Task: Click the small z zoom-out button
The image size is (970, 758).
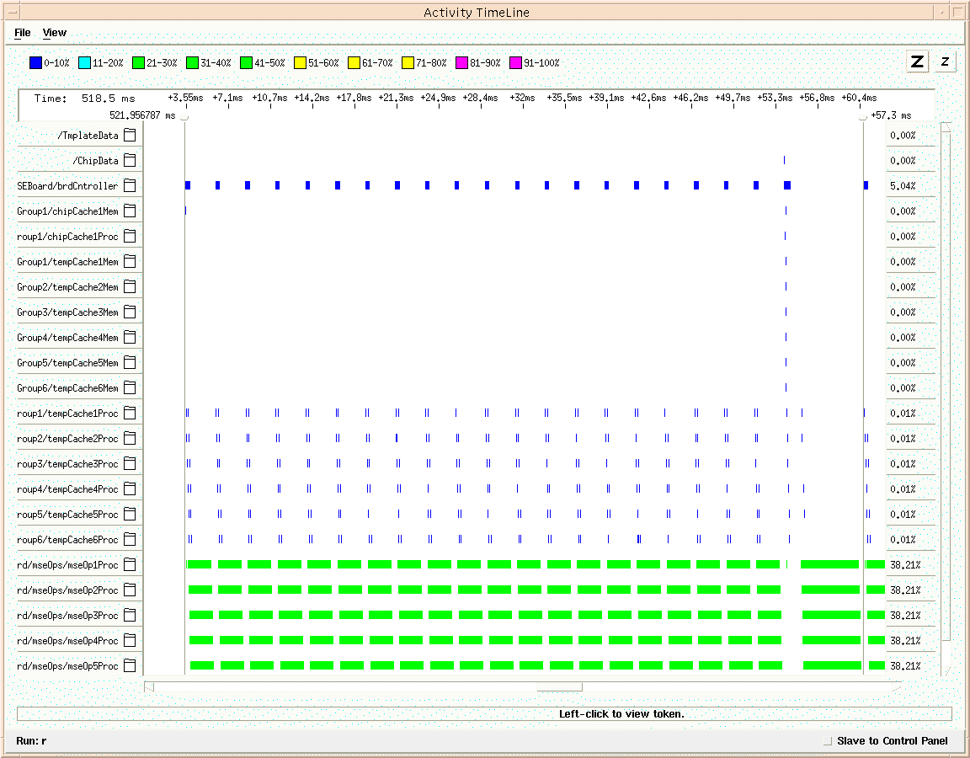Action: tap(945, 61)
